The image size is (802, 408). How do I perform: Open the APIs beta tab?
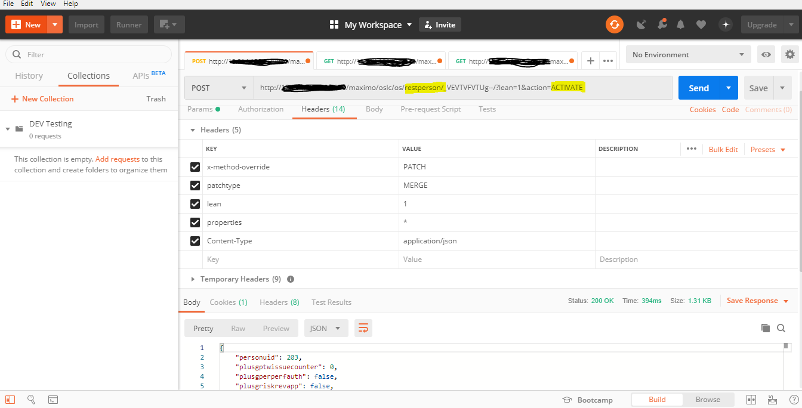[x=149, y=75]
